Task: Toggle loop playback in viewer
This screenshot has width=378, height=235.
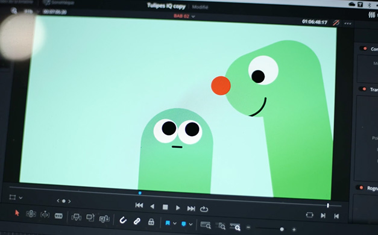Action: pos(204,209)
